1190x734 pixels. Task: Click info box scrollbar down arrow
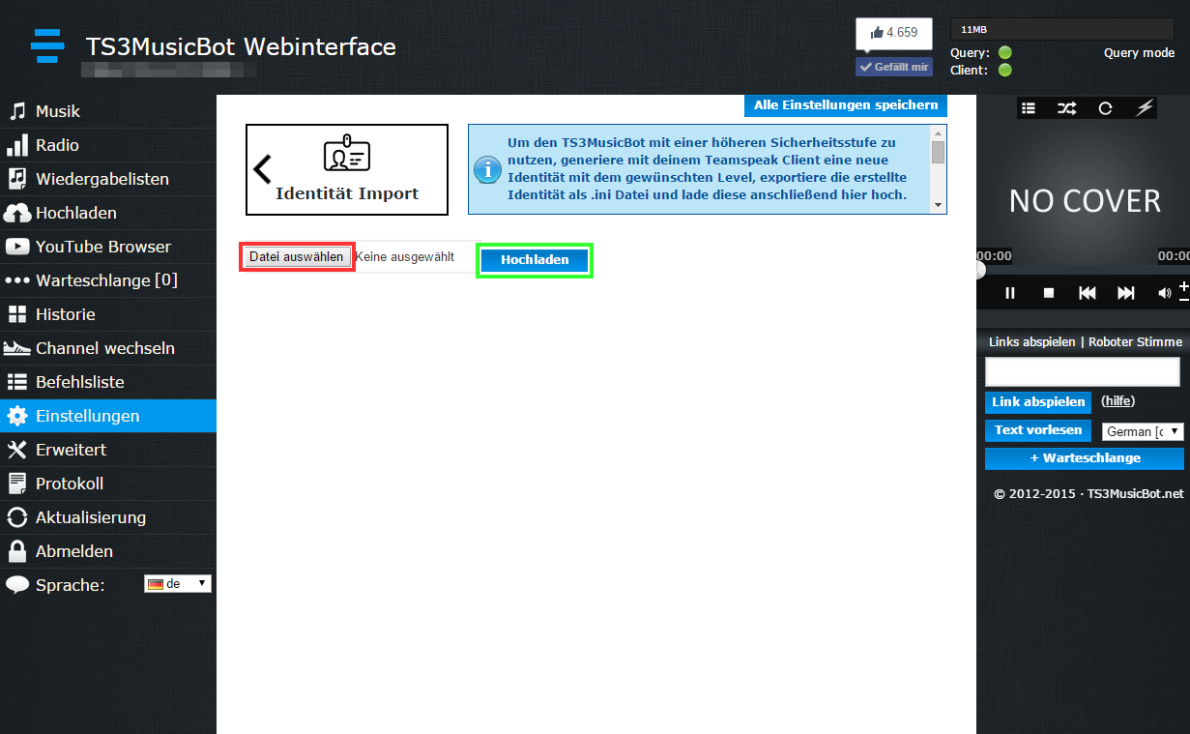click(x=938, y=205)
